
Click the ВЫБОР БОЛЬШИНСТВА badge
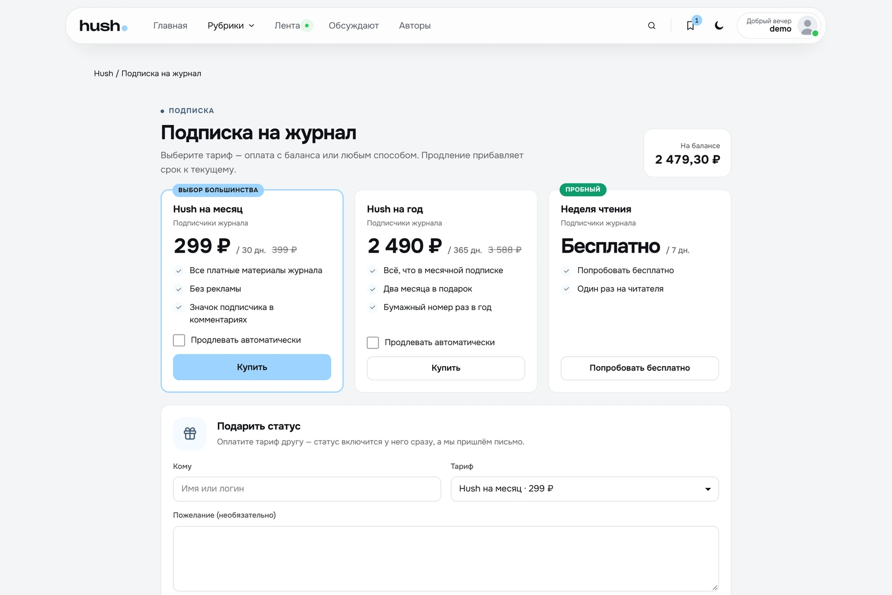(x=218, y=190)
